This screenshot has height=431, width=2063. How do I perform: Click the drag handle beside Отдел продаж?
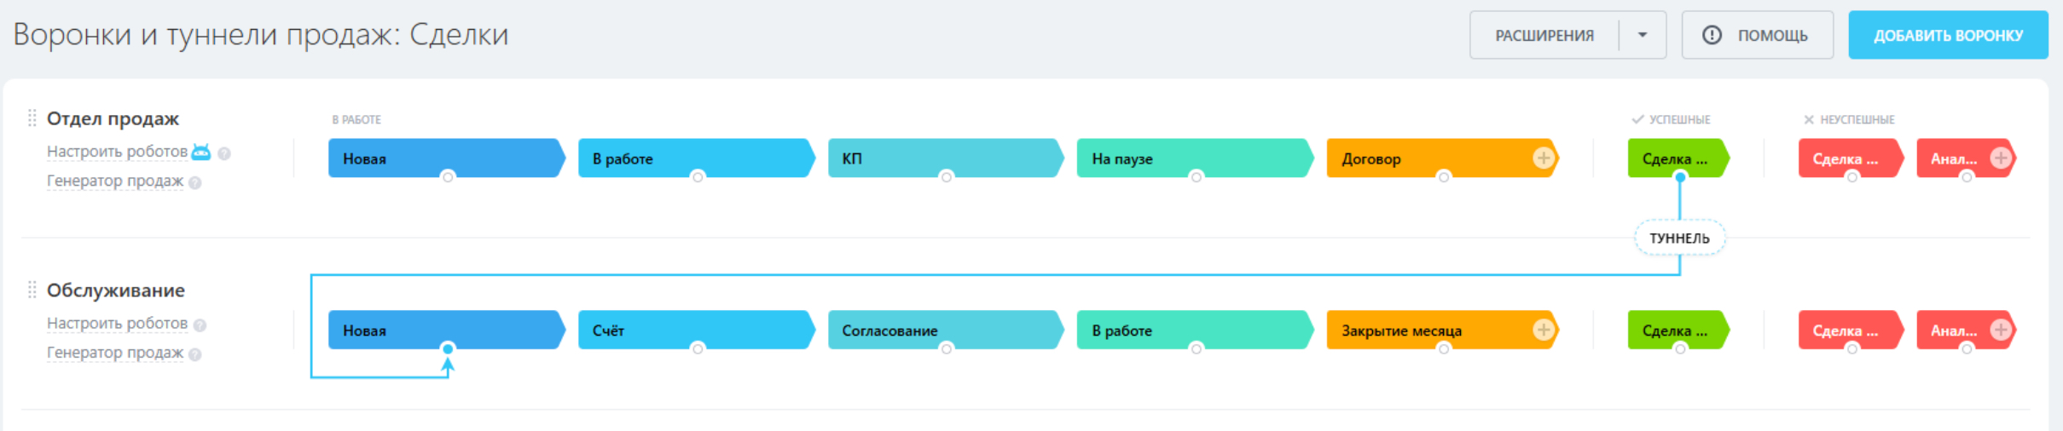(32, 118)
